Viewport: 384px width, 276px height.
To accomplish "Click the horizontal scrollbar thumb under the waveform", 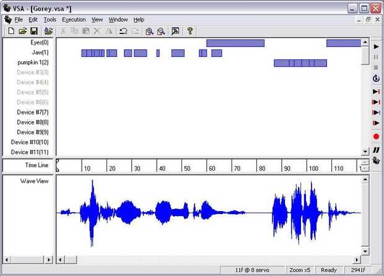I will point(71,260).
